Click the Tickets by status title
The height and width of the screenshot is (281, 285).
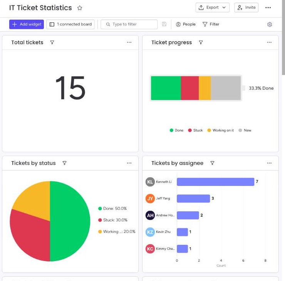pos(34,163)
